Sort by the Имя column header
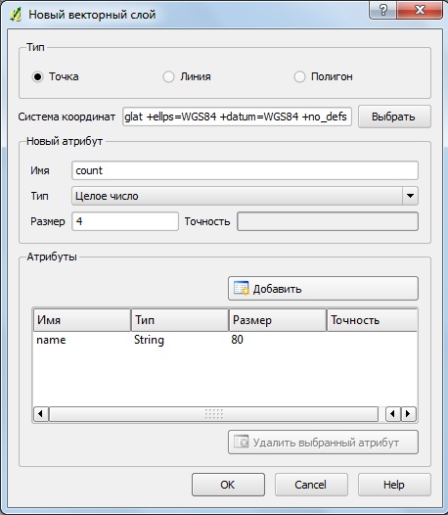Image resolution: width=448 pixels, height=515 pixels. [x=82, y=320]
